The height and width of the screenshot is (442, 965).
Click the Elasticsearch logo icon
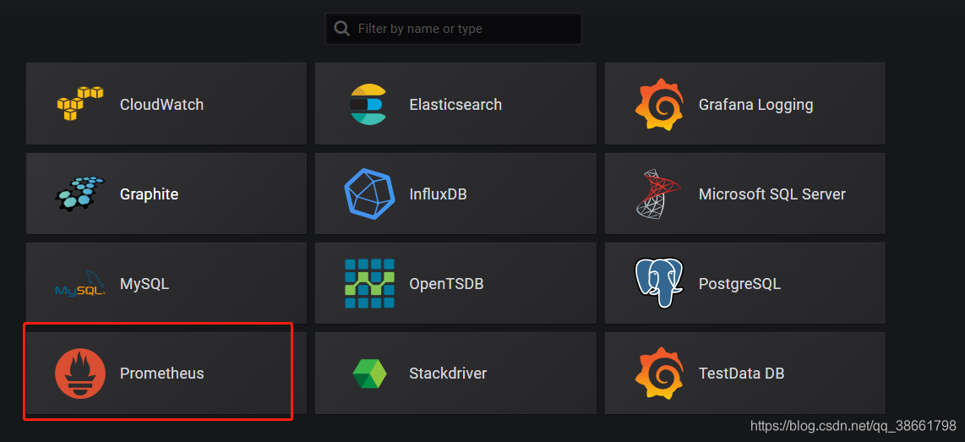(367, 104)
